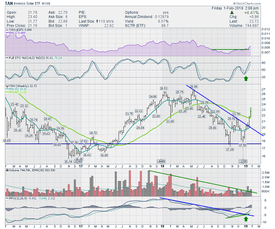Click the 20.91 price label
This screenshot has width=275, height=229.
[x=232, y=118]
